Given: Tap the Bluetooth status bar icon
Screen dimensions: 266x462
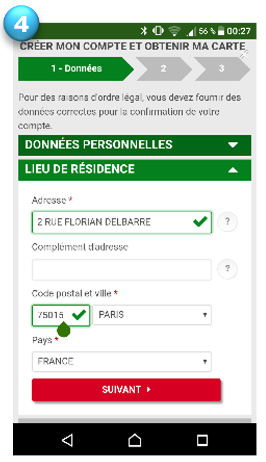Looking at the screenshot, I should point(143,30).
